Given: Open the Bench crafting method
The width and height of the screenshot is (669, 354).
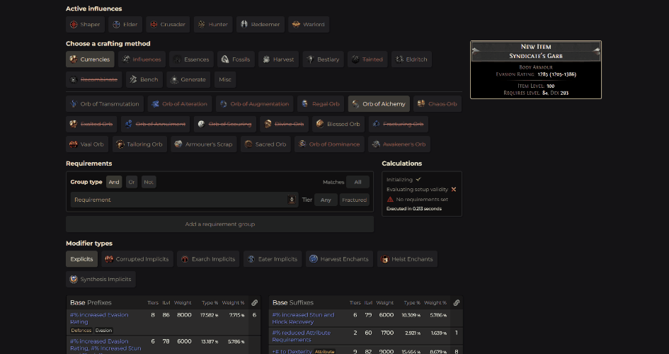Looking at the screenshot, I should pos(144,79).
